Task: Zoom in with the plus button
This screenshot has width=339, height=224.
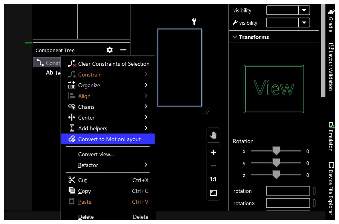Action: pos(213,152)
